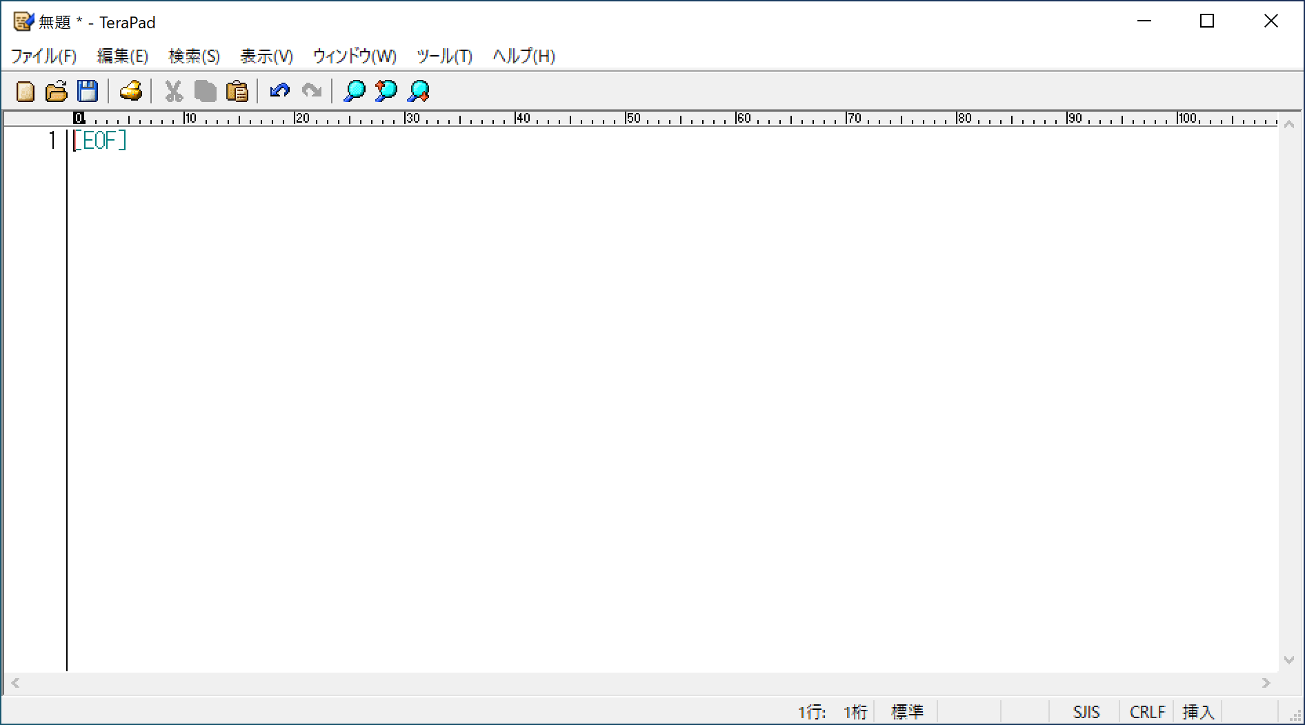Minimize the TeraPad window
Viewport: 1305px width, 725px height.
[1144, 21]
